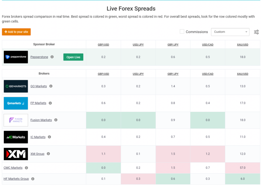
Task: Click the Brokers column header
Action: [44, 74]
